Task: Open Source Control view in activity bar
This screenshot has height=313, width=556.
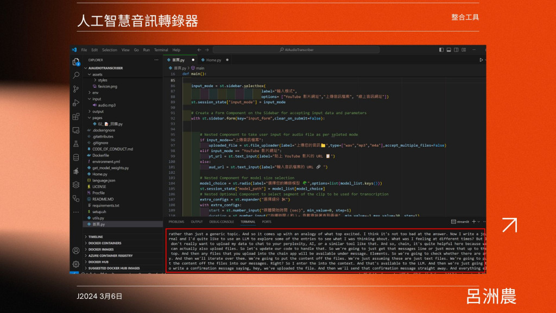Action: point(76,89)
